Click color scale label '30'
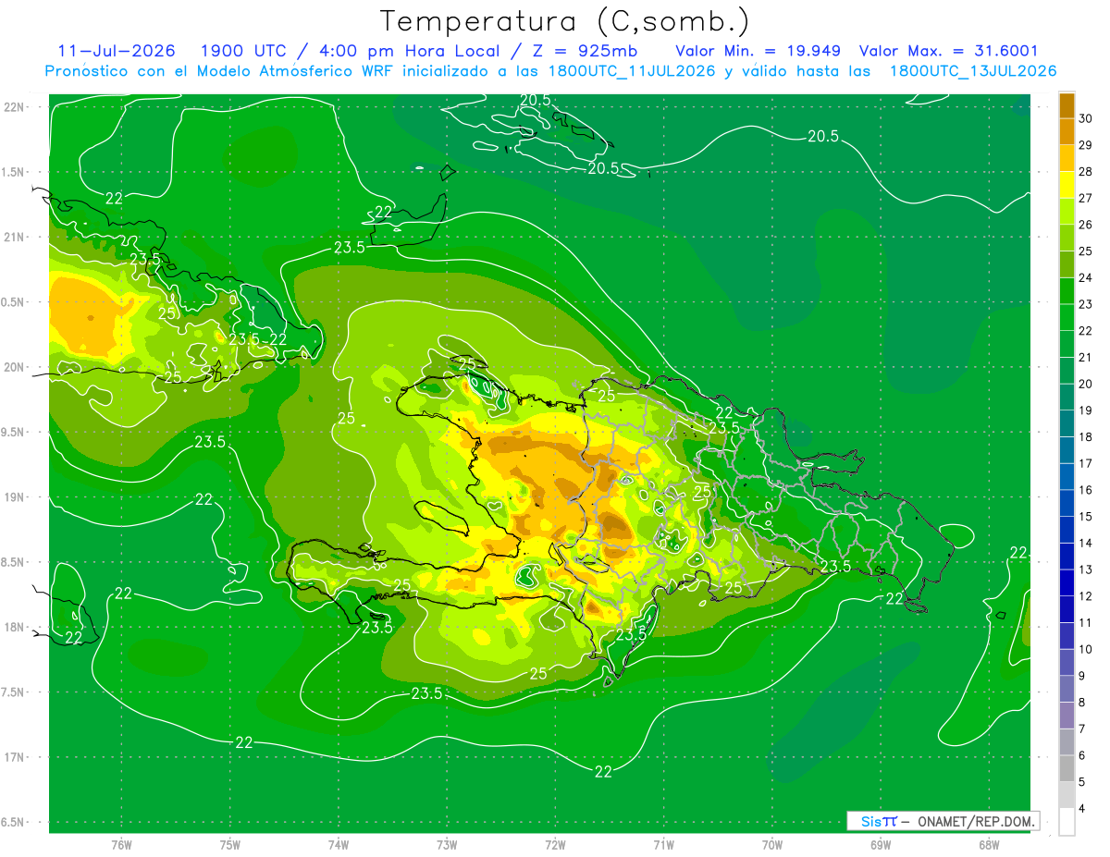 (1087, 118)
